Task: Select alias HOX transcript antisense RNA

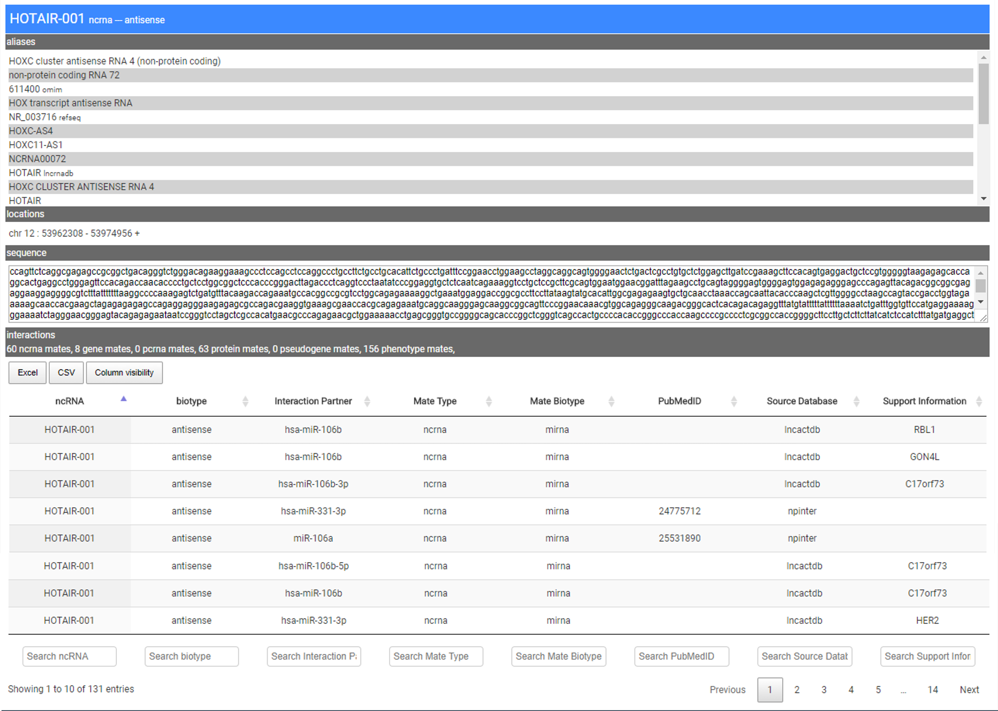Action: coord(71,103)
